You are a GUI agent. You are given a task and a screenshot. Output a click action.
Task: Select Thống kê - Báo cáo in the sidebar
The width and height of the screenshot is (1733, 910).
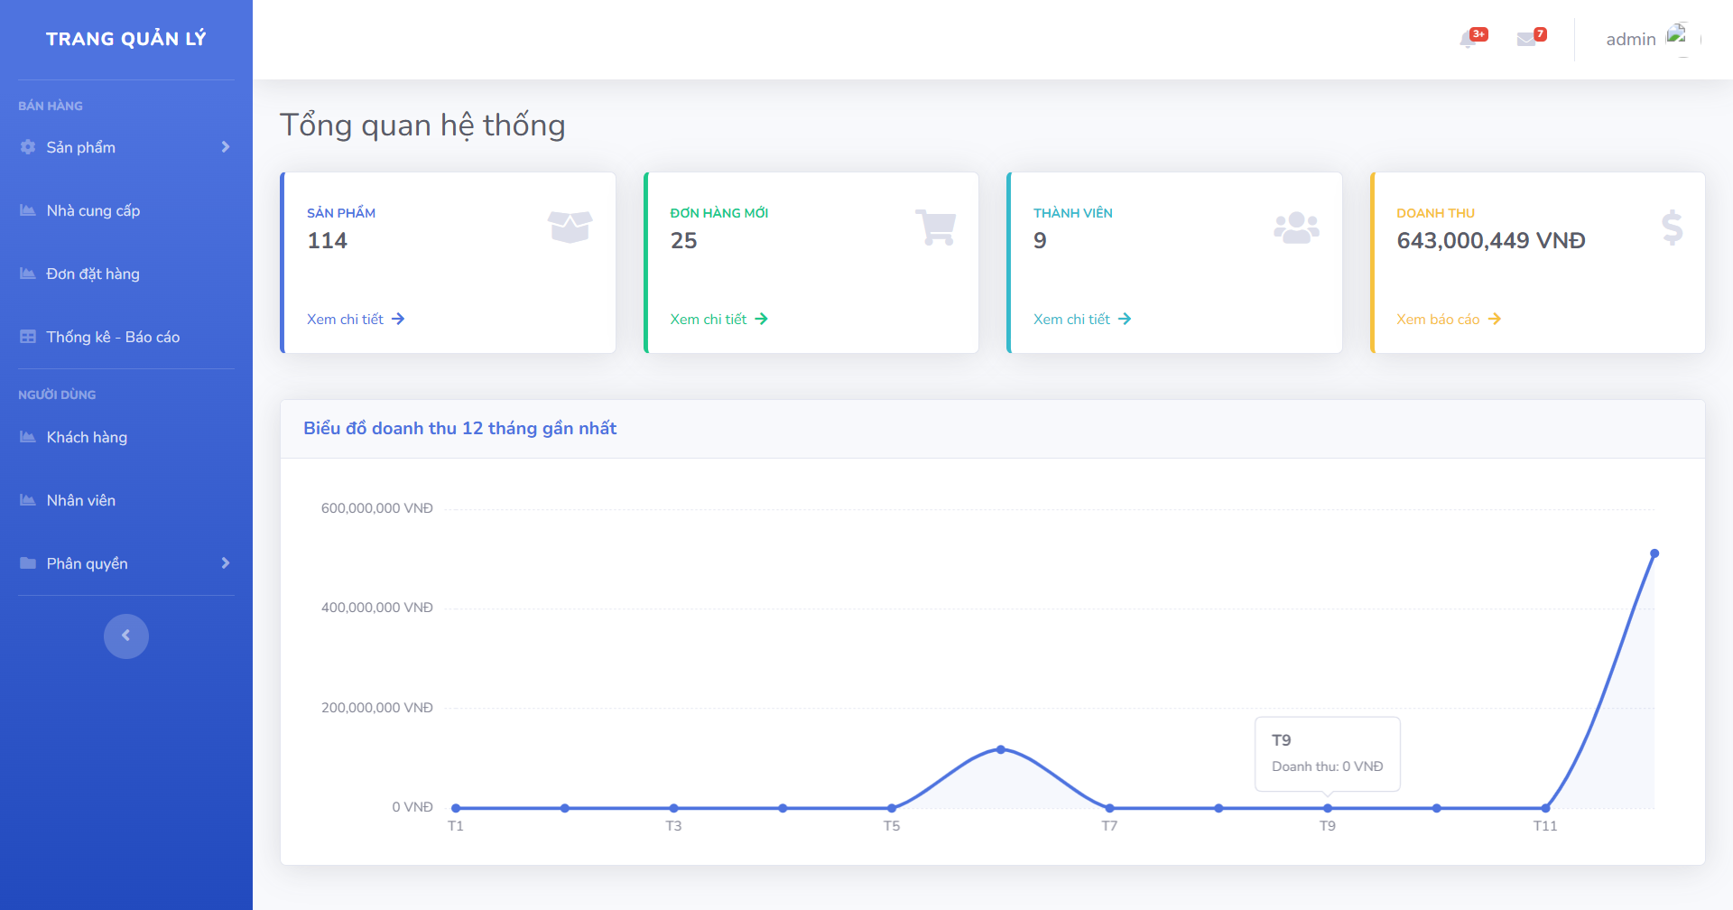pos(114,337)
